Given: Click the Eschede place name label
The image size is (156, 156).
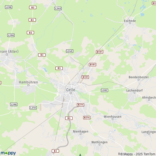Looking at the screenshot, I should click(130, 21).
